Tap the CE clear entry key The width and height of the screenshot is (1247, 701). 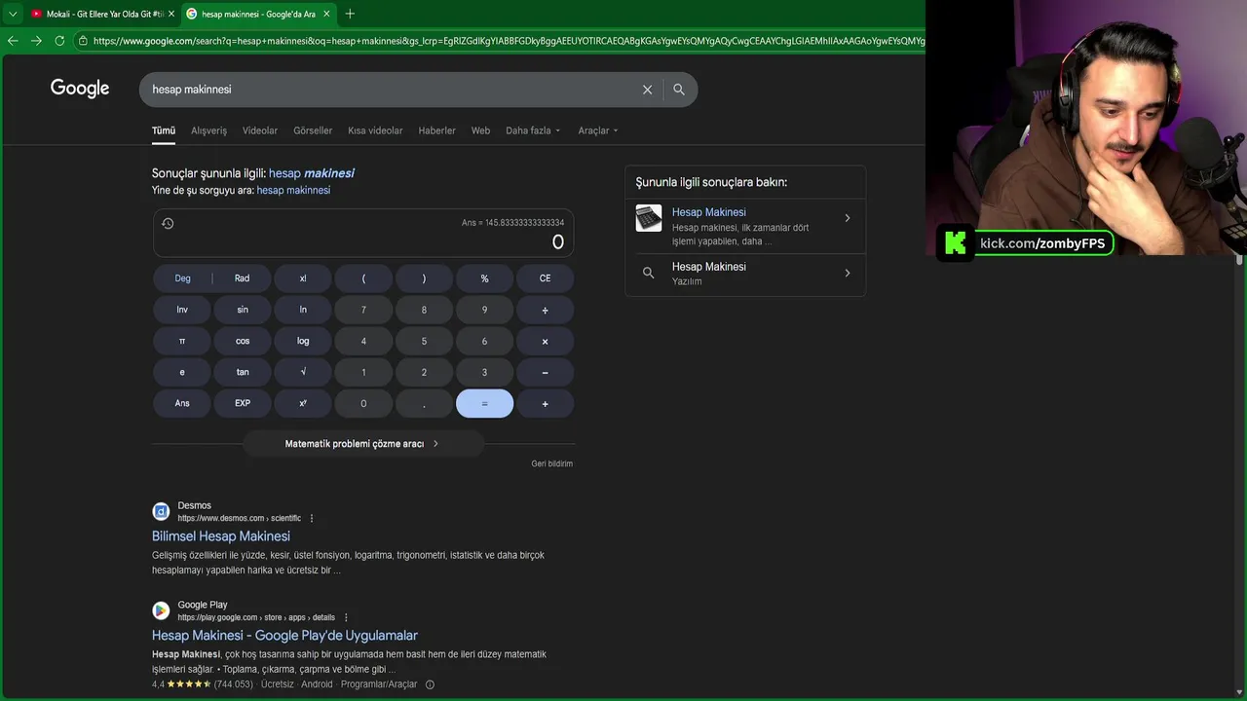point(545,278)
